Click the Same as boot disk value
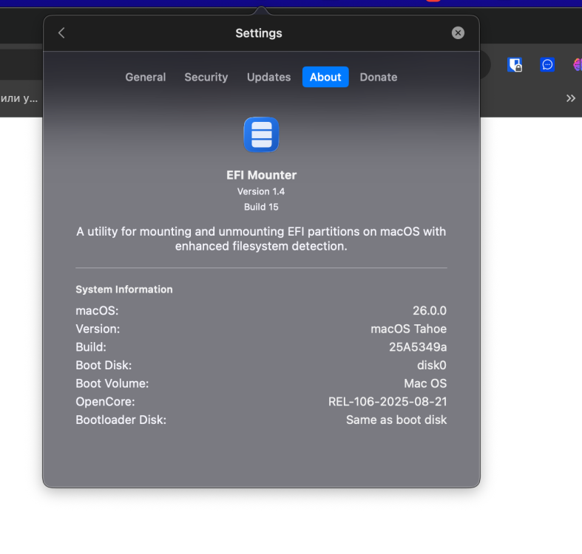 396,420
